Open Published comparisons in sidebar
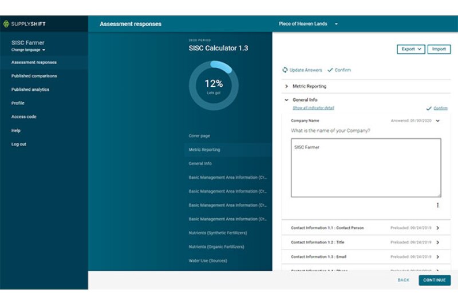 [34, 76]
